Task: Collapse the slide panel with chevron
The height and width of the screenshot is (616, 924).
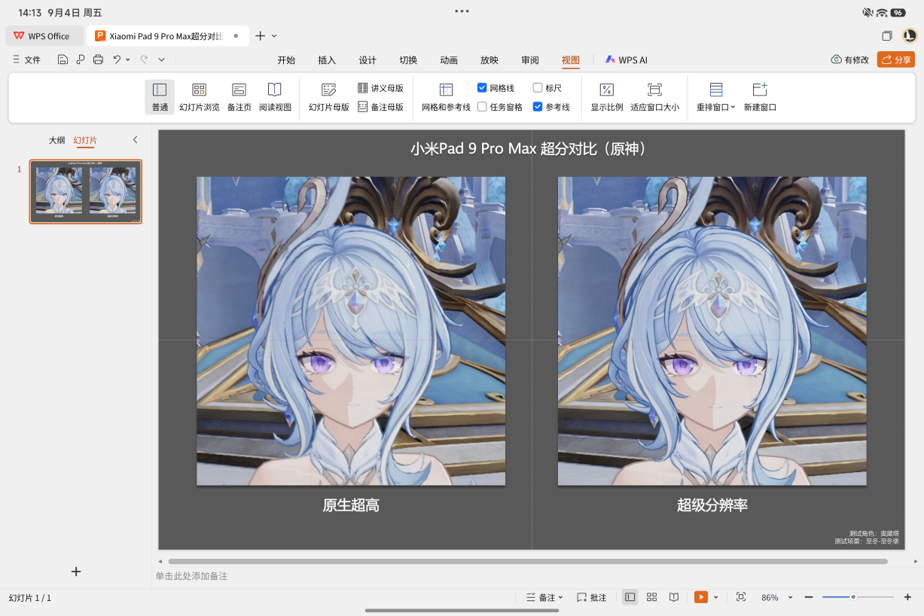Action: click(136, 140)
